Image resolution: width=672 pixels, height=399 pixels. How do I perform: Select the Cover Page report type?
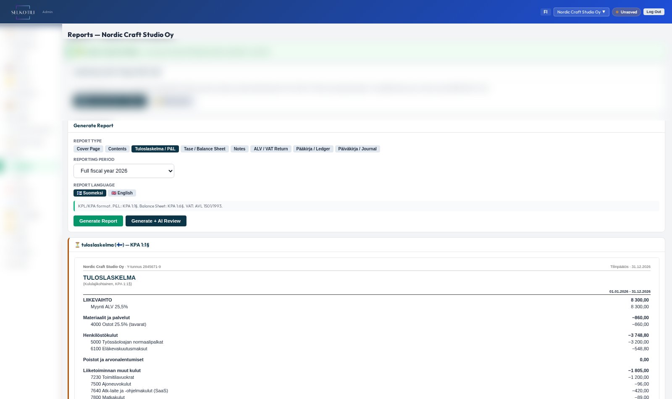[88, 149]
